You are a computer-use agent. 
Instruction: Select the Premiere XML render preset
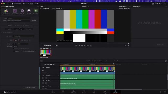pos(15,12)
